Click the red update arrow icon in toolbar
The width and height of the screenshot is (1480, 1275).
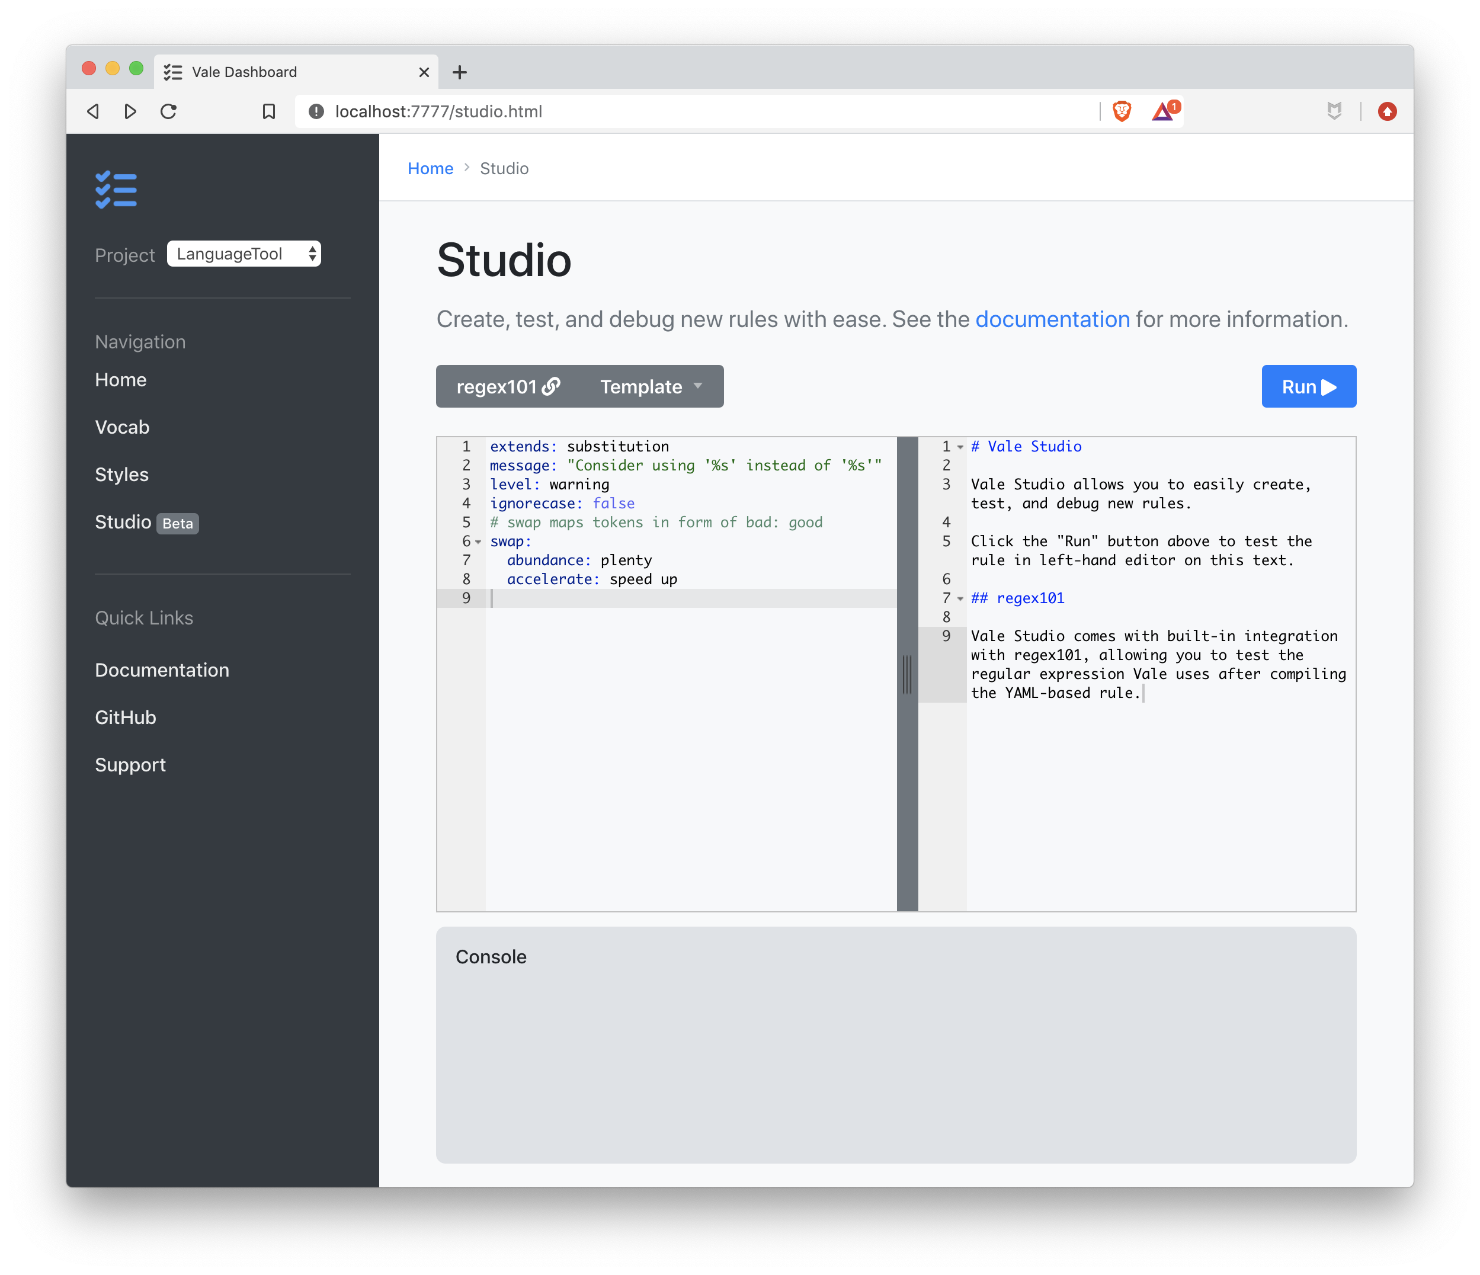pyautogui.click(x=1387, y=111)
